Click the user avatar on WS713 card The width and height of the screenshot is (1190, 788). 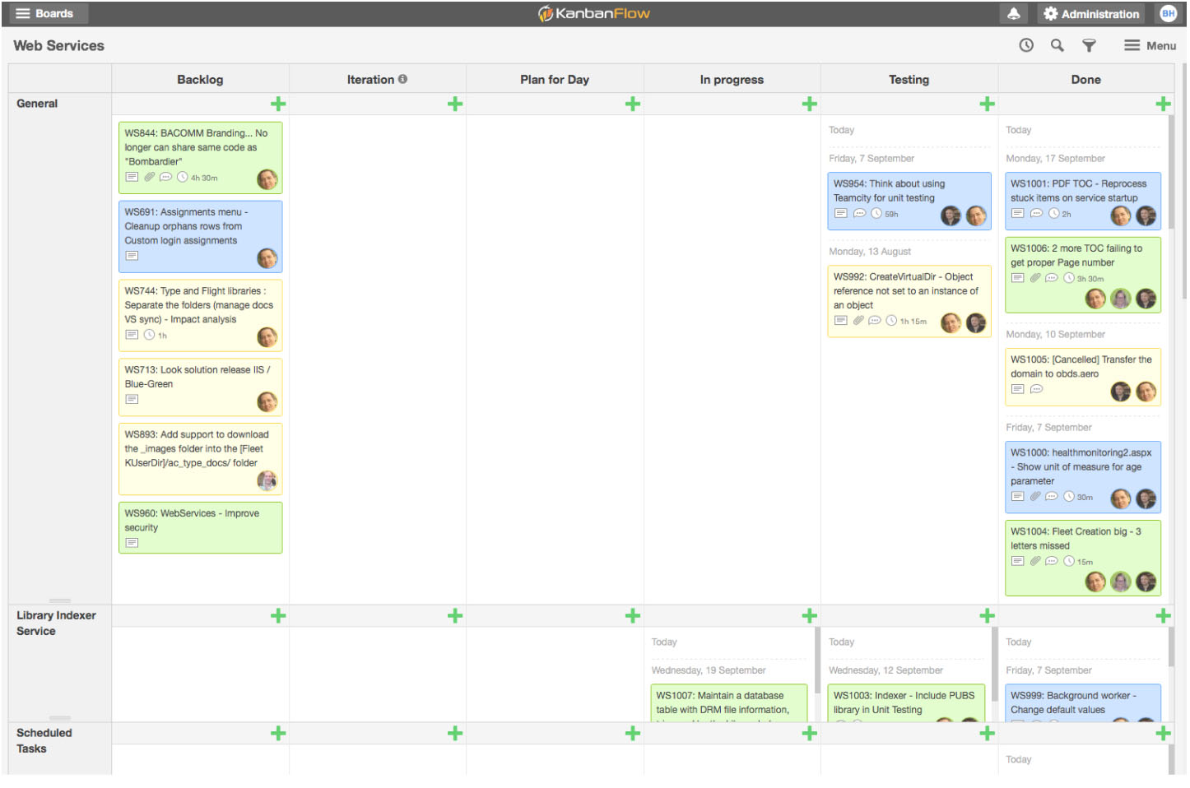click(267, 401)
